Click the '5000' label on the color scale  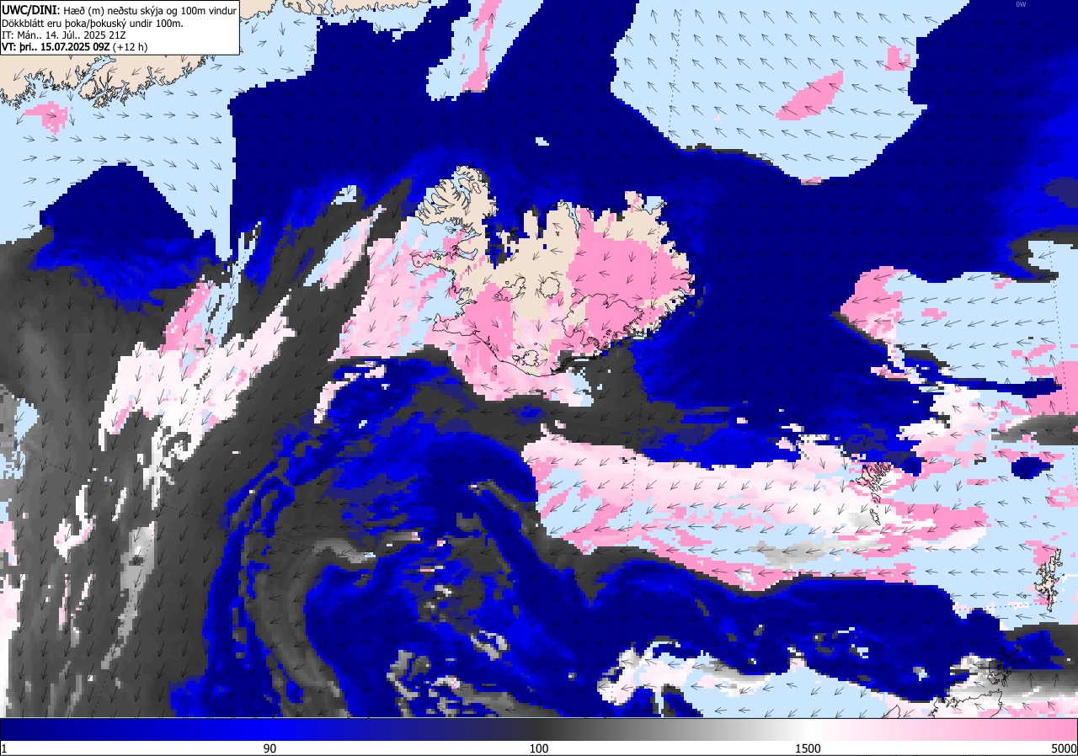click(1063, 748)
